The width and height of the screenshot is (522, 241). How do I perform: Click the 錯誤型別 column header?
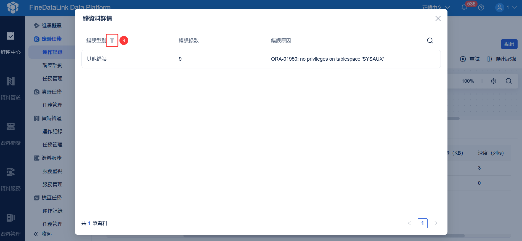click(96, 41)
